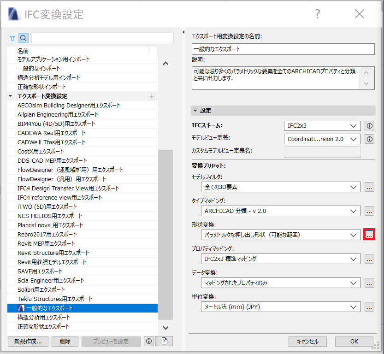Image resolution: width=384 pixels, height=354 pixels.
Task: Collapse エクスポート変換設定 tree group
Action: pos(11,96)
